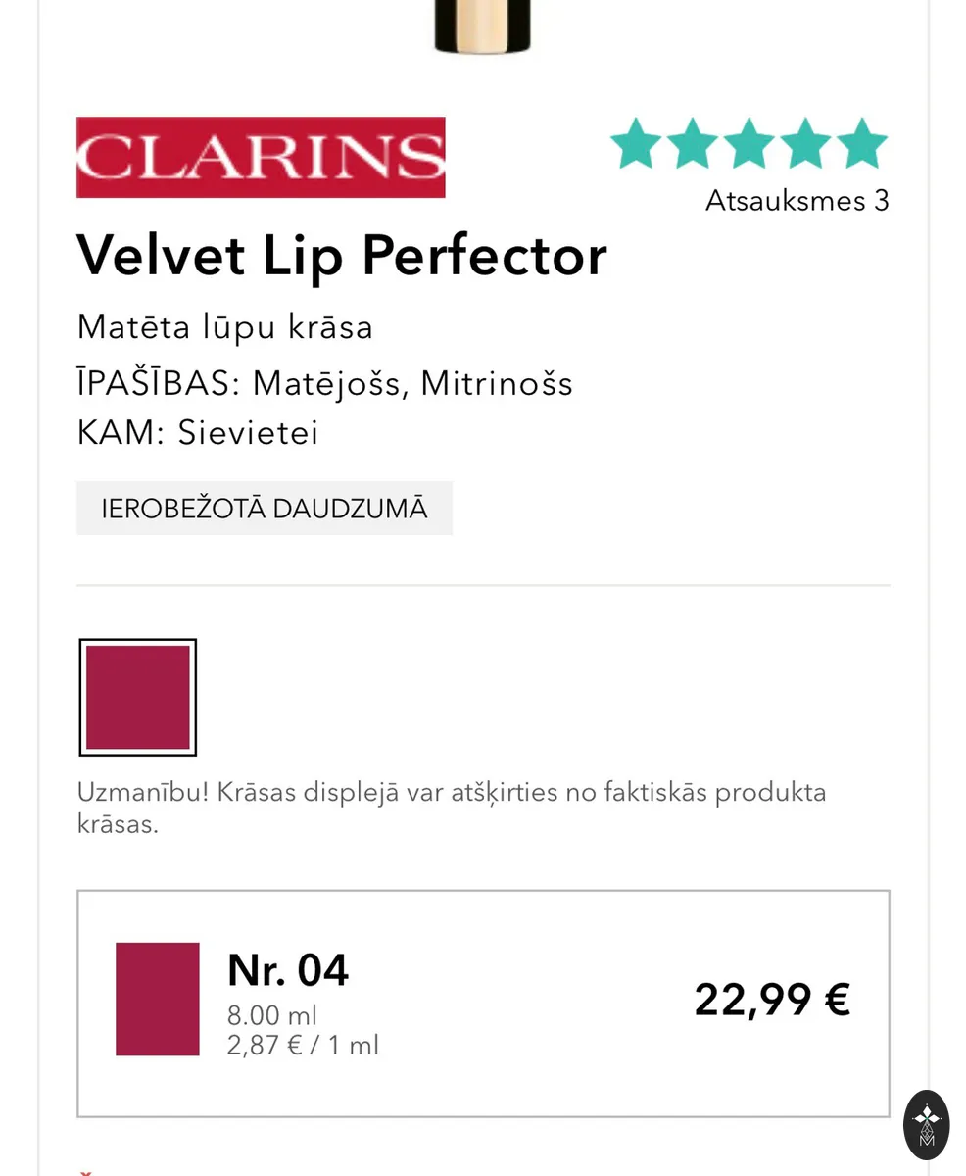Viewport: 966px width, 1176px height.
Task: Choose the outlined burgundy color swatch
Action: click(138, 697)
